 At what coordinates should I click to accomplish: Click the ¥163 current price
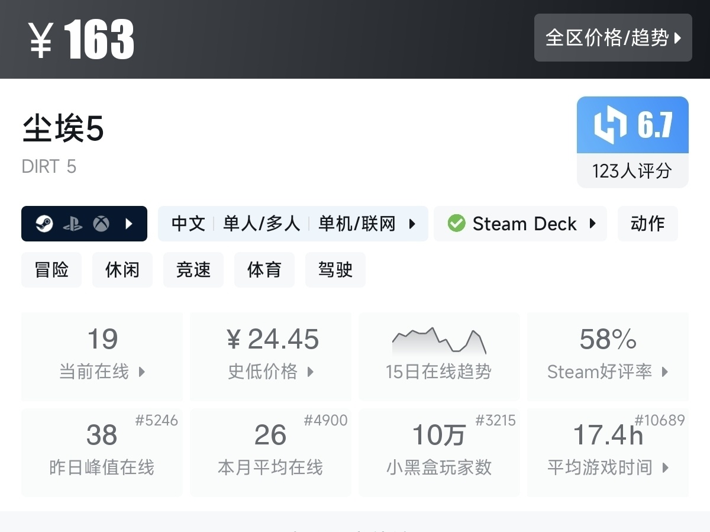tap(82, 39)
